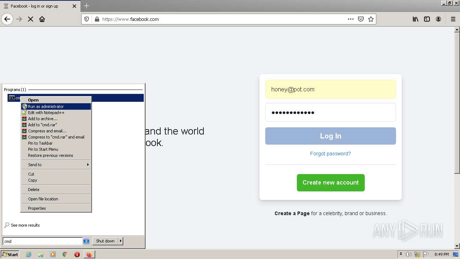This screenshot has height=259, width=460.
Task: Click the padlock site security icon
Action: 97,19
